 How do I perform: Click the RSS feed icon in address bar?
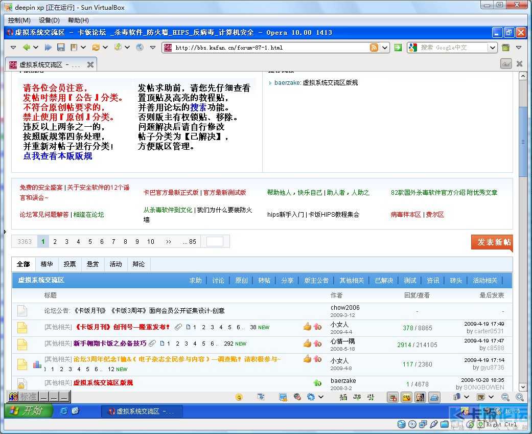point(374,48)
